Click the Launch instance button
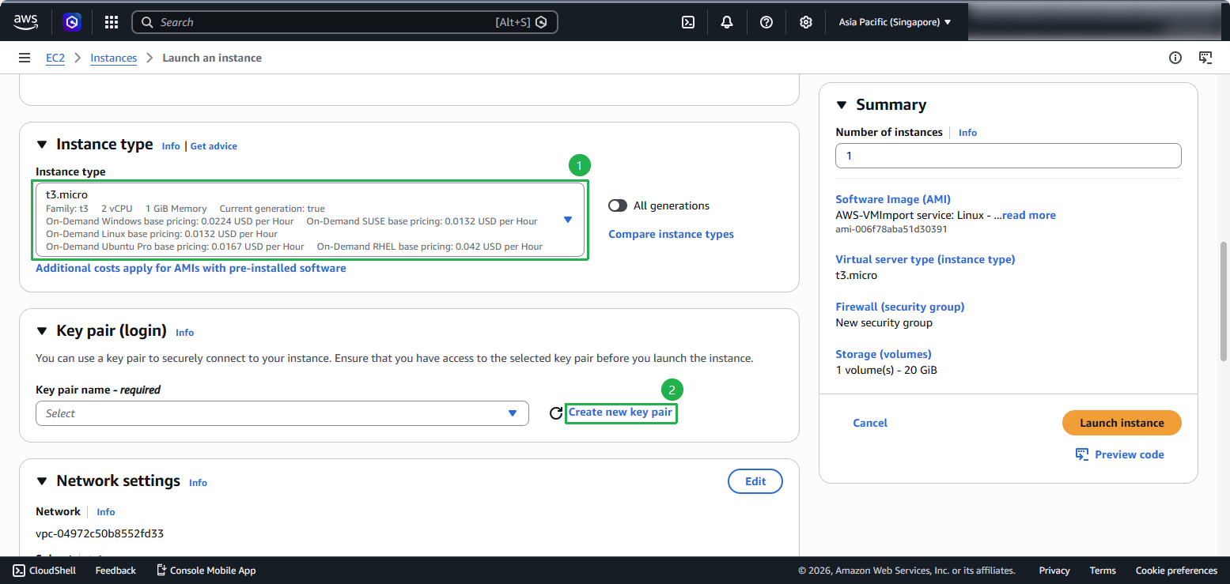 pos(1122,423)
